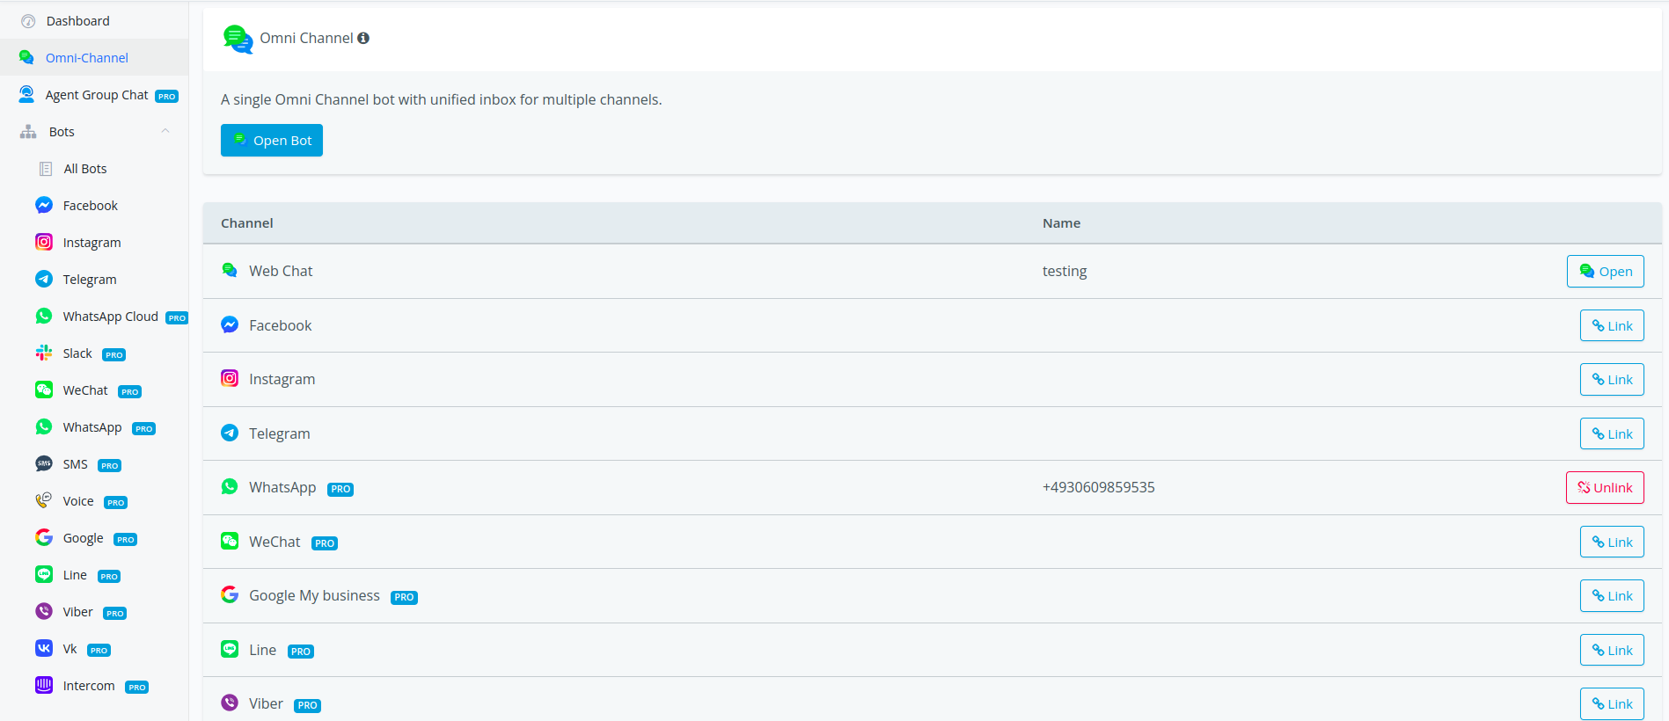Screen dimensions: 1669x721
Task: Click the Slack icon in sidebar
Action: tap(44, 353)
